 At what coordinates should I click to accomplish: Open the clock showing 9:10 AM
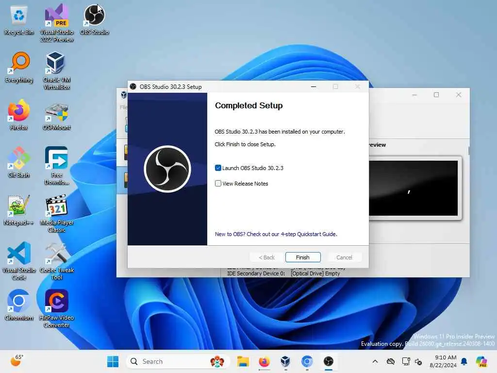coord(443,361)
